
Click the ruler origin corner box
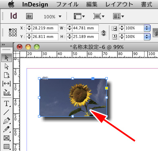(x=16, y=55)
